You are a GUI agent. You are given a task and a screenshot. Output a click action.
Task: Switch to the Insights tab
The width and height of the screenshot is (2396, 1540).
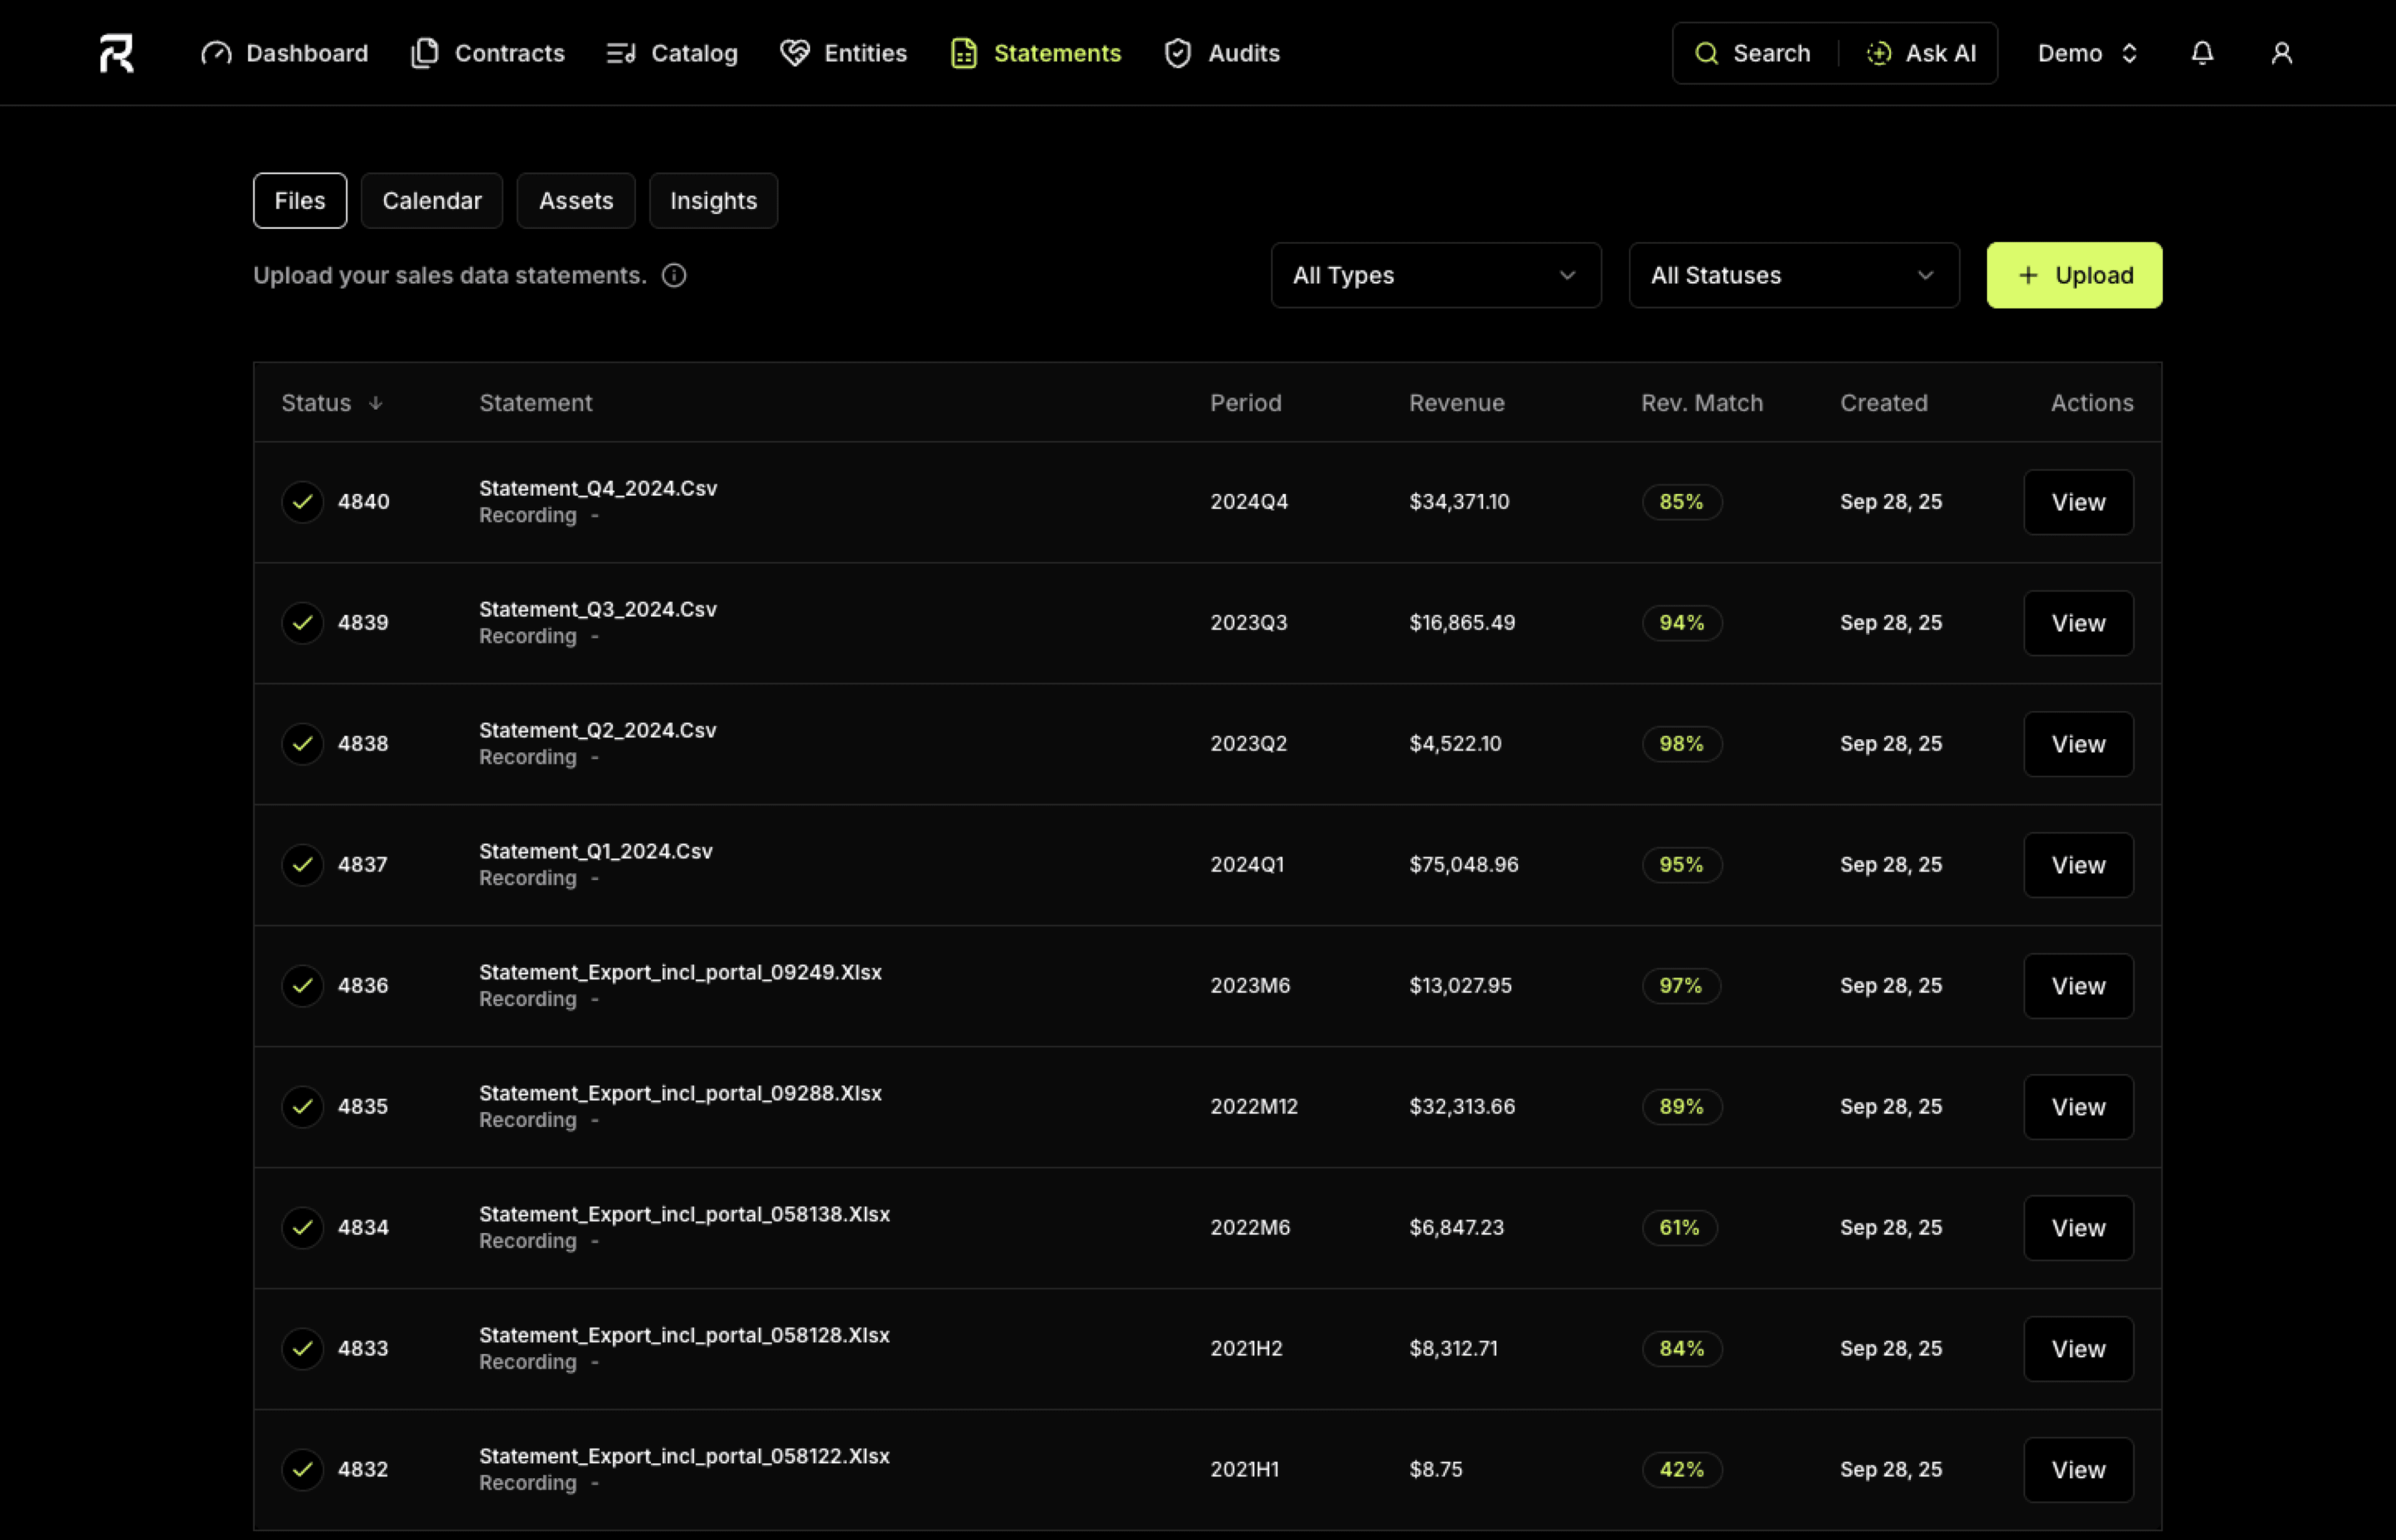713,201
